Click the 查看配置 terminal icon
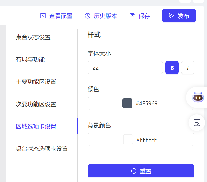Viewport: 207px width, 182px height. click(x=43, y=16)
